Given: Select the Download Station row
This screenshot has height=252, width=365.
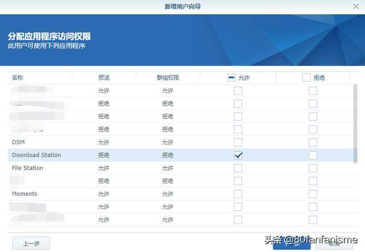Looking at the screenshot, I should click(181, 155).
